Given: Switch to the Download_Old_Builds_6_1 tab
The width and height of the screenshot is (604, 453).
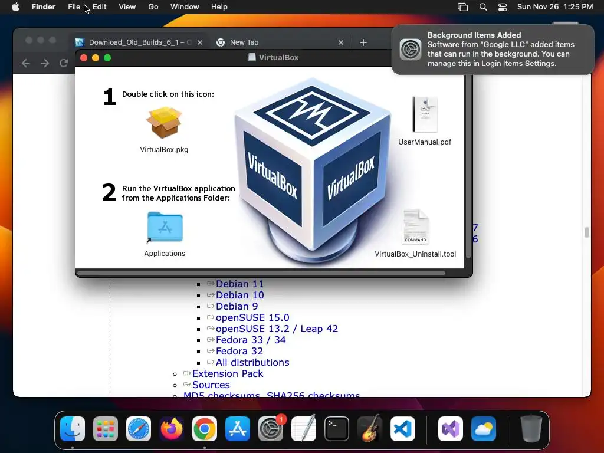Looking at the screenshot, I should point(140,42).
